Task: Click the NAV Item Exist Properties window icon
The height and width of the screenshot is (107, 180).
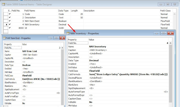Action: [4, 38]
